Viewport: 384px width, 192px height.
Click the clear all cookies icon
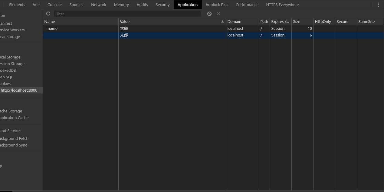(209, 14)
